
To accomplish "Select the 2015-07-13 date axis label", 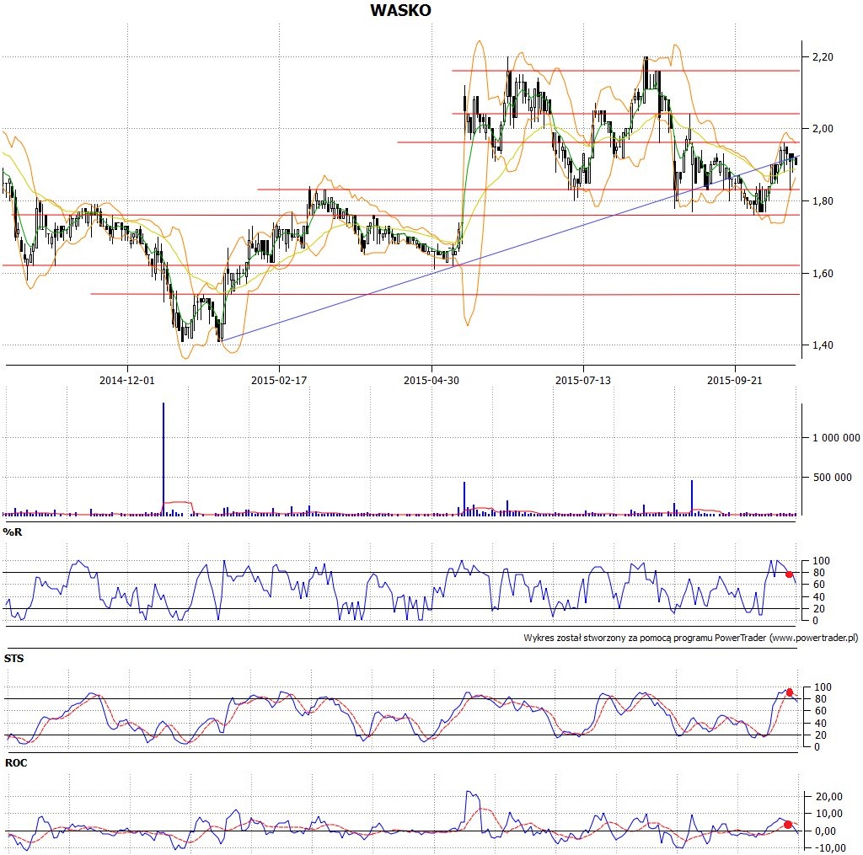I will [583, 380].
